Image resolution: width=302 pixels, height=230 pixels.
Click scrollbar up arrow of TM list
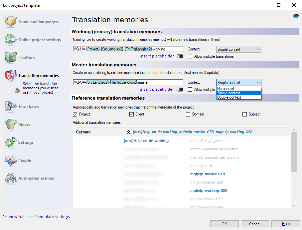pyautogui.click(x=294, y=129)
